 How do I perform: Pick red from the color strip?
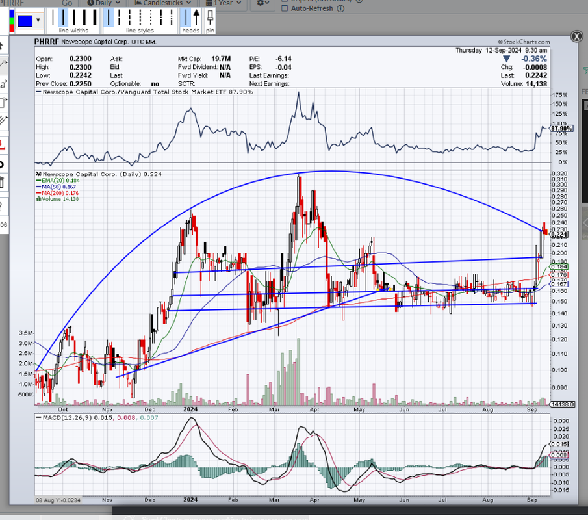point(12,28)
